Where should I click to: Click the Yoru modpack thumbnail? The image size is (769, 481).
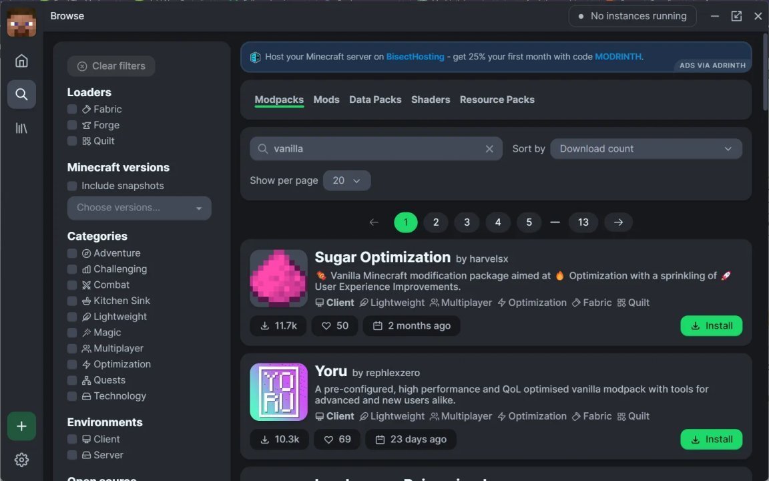pos(278,391)
